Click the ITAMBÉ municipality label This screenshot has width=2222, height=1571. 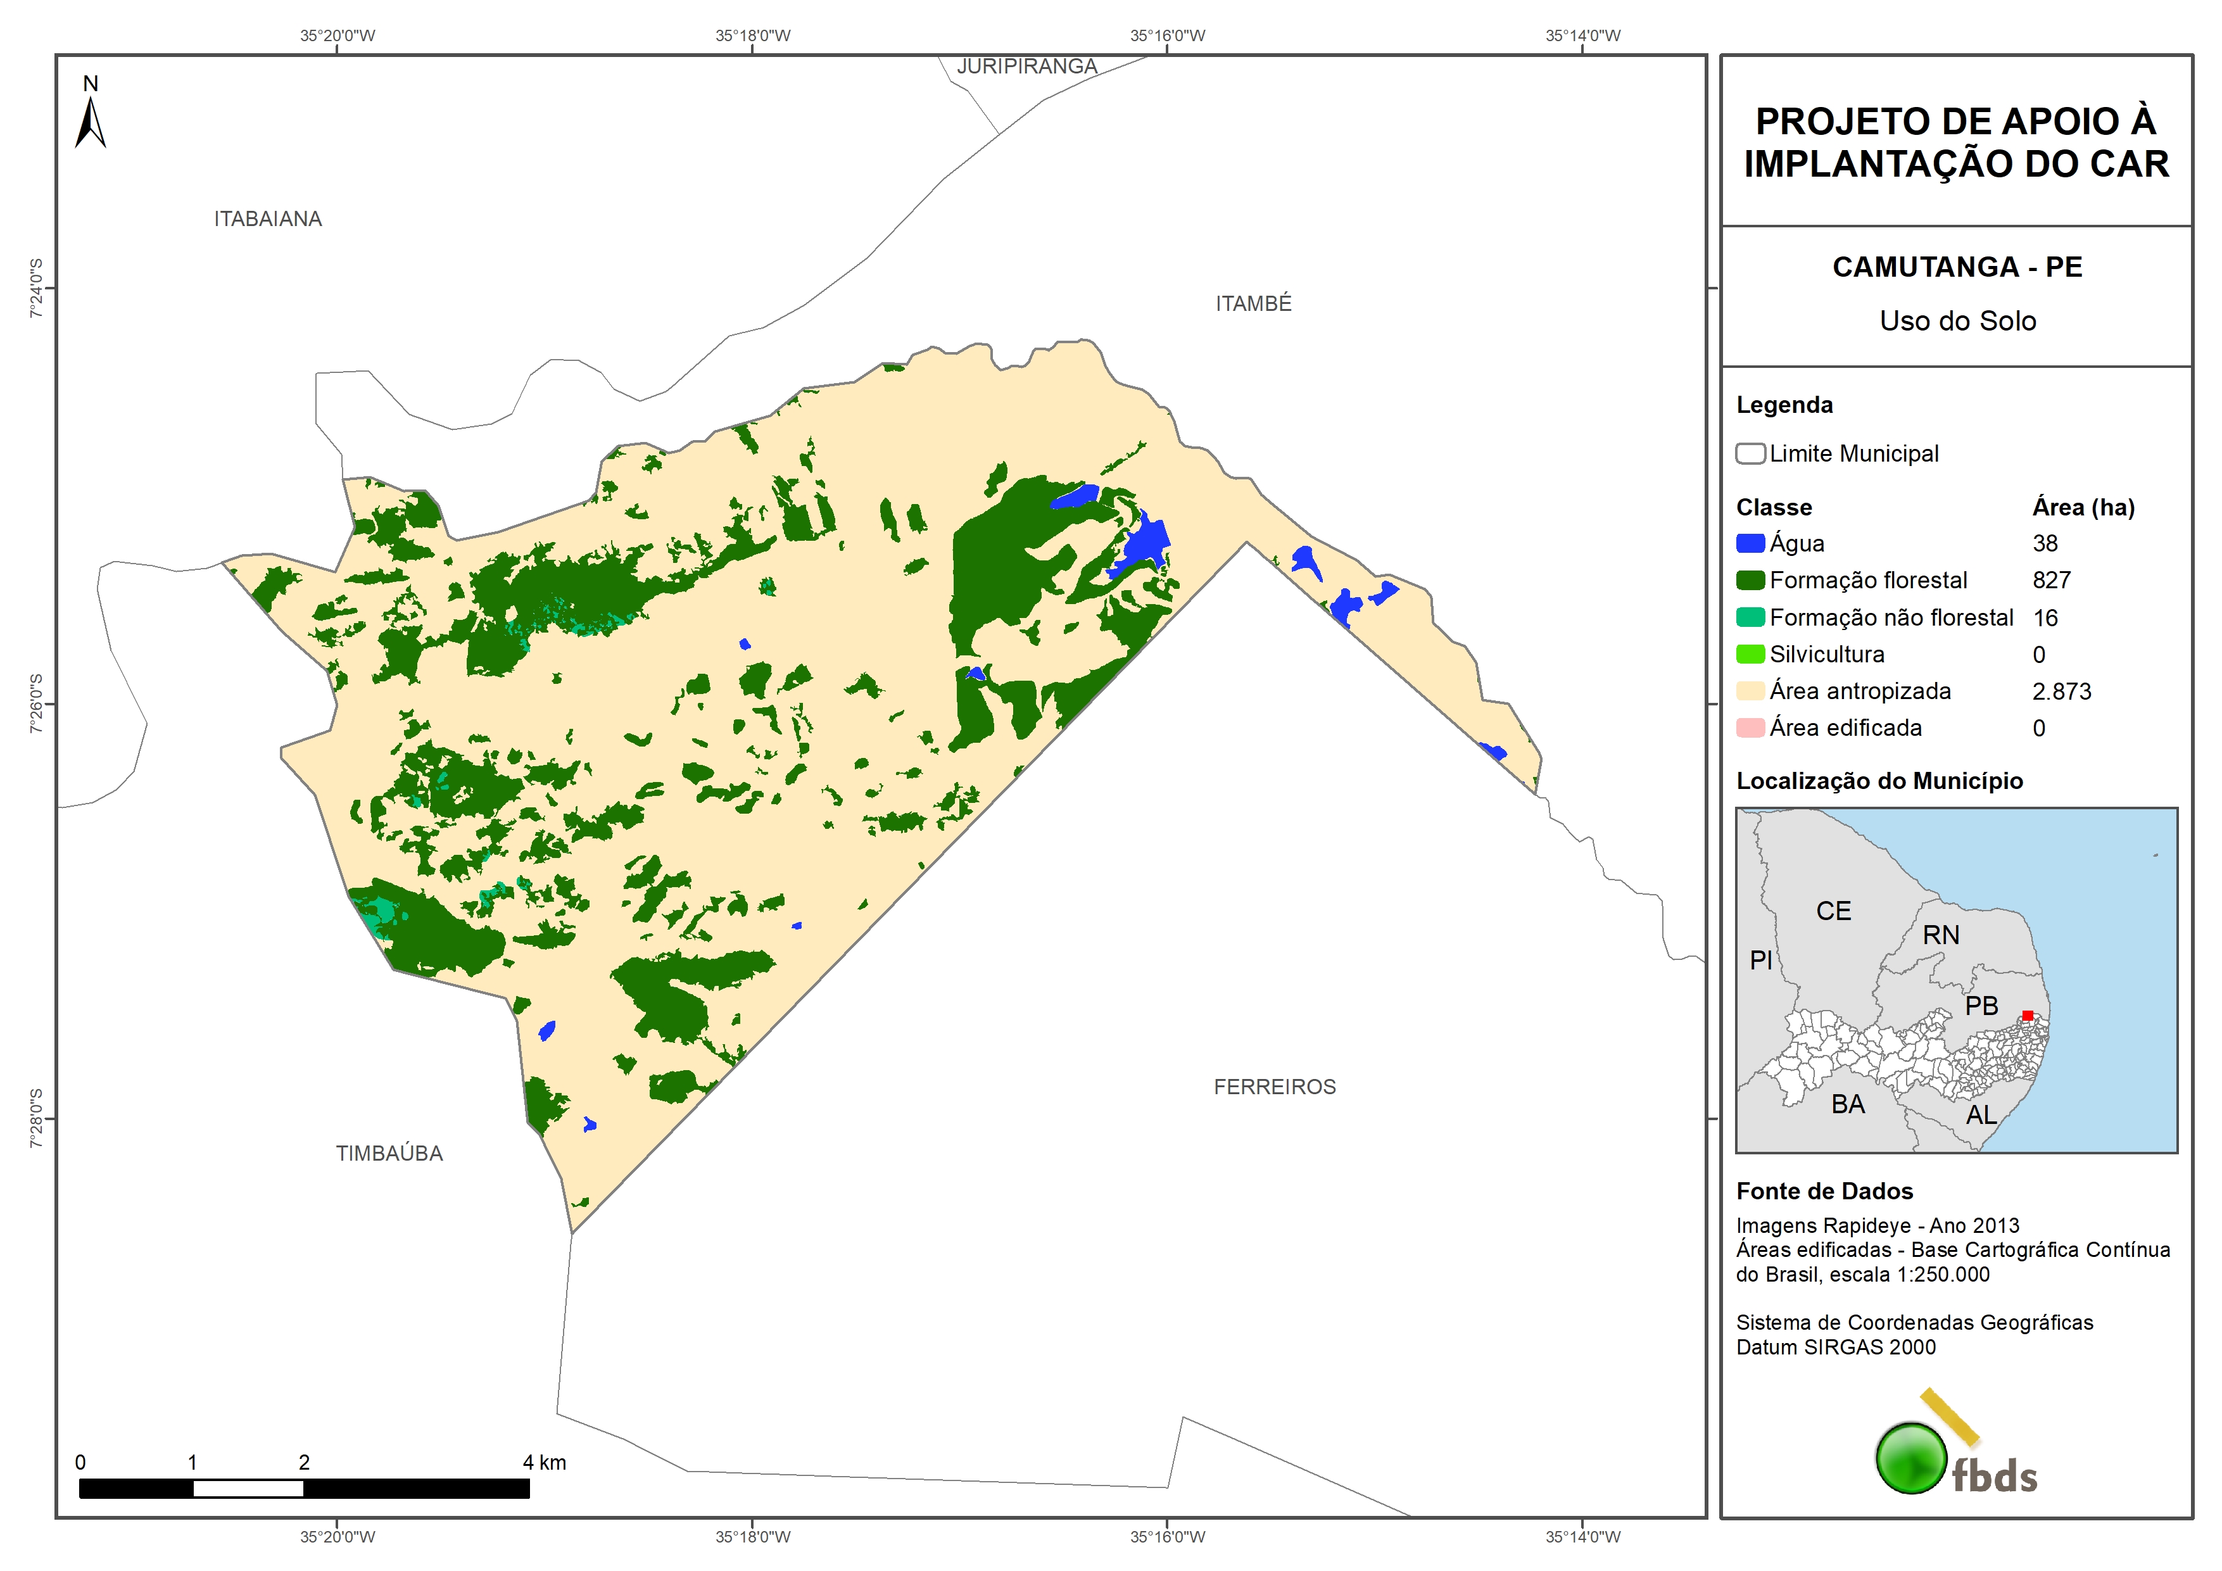pyautogui.click(x=1253, y=304)
